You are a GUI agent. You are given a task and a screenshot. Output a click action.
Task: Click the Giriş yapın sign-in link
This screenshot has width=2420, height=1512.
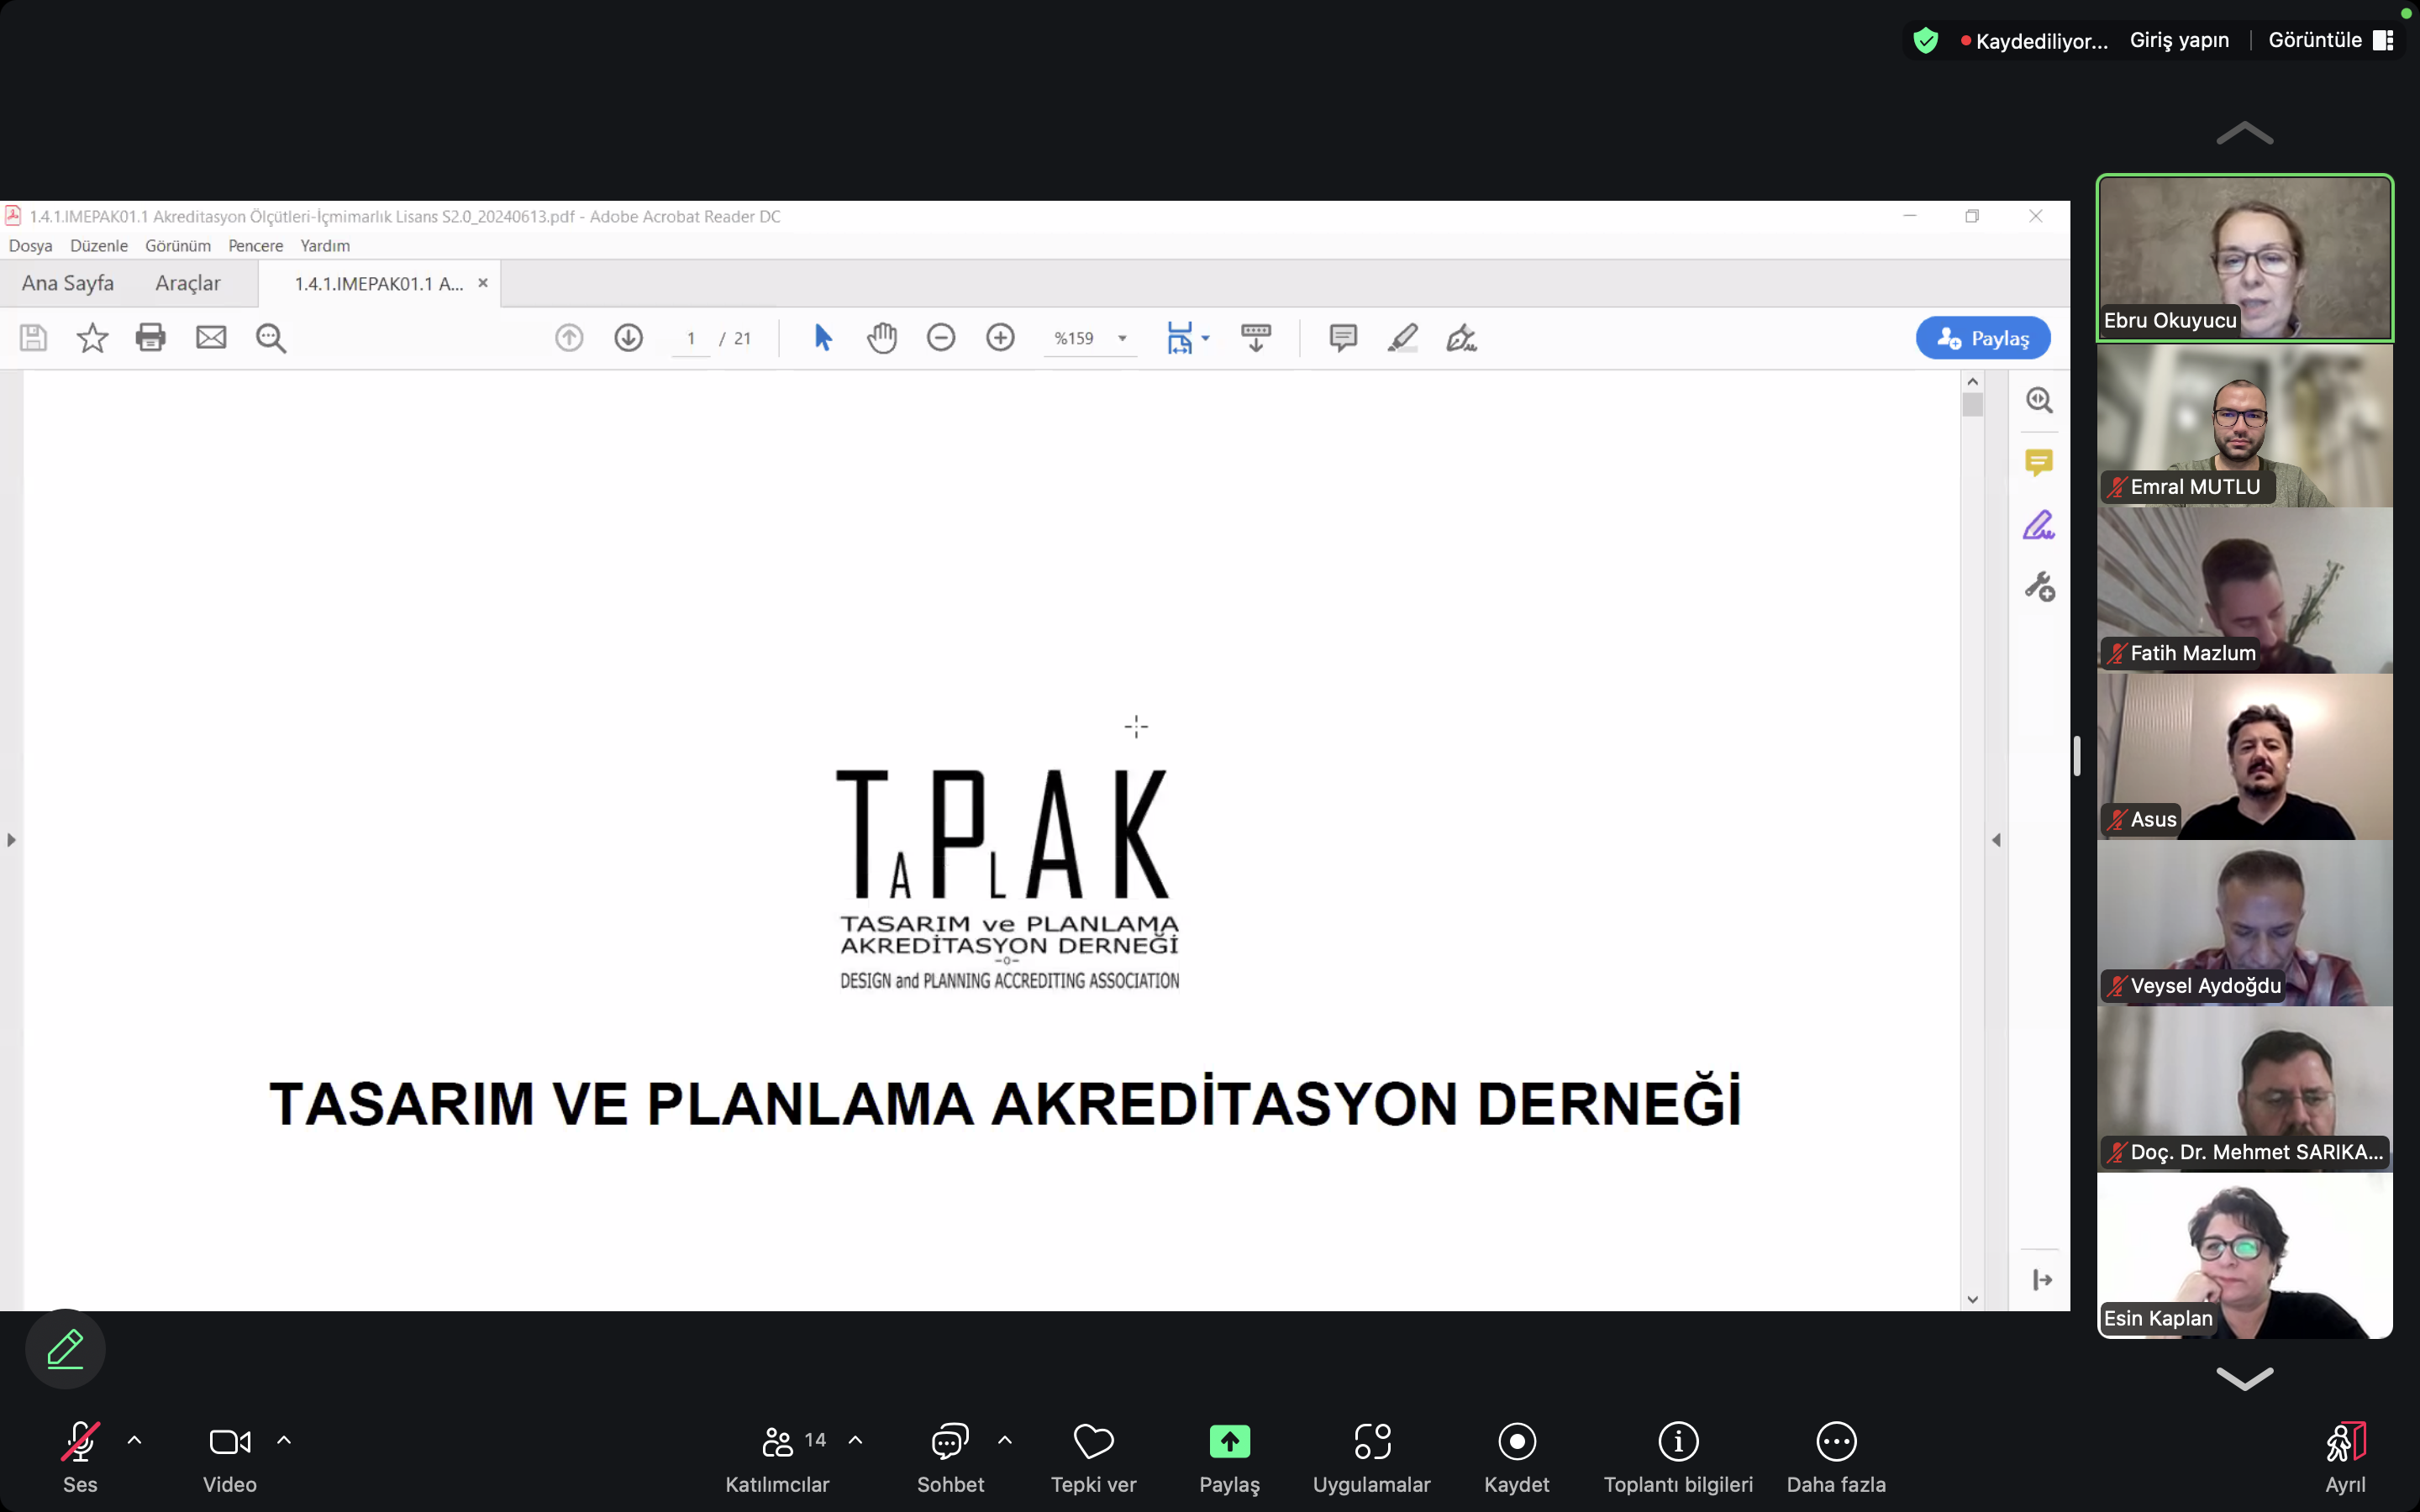(x=2179, y=40)
